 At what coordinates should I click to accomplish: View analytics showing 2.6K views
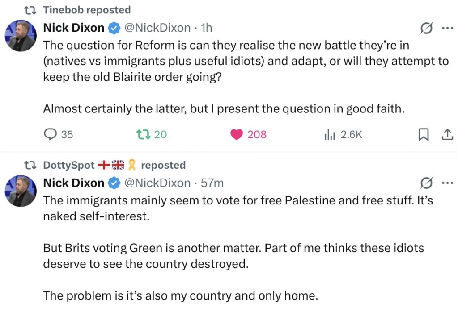pyautogui.click(x=330, y=134)
